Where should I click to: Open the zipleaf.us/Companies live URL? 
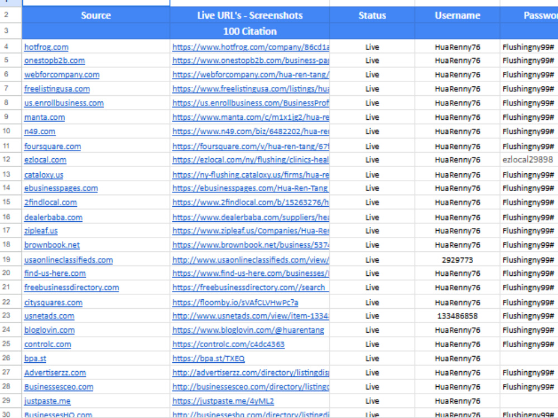[x=251, y=231]
